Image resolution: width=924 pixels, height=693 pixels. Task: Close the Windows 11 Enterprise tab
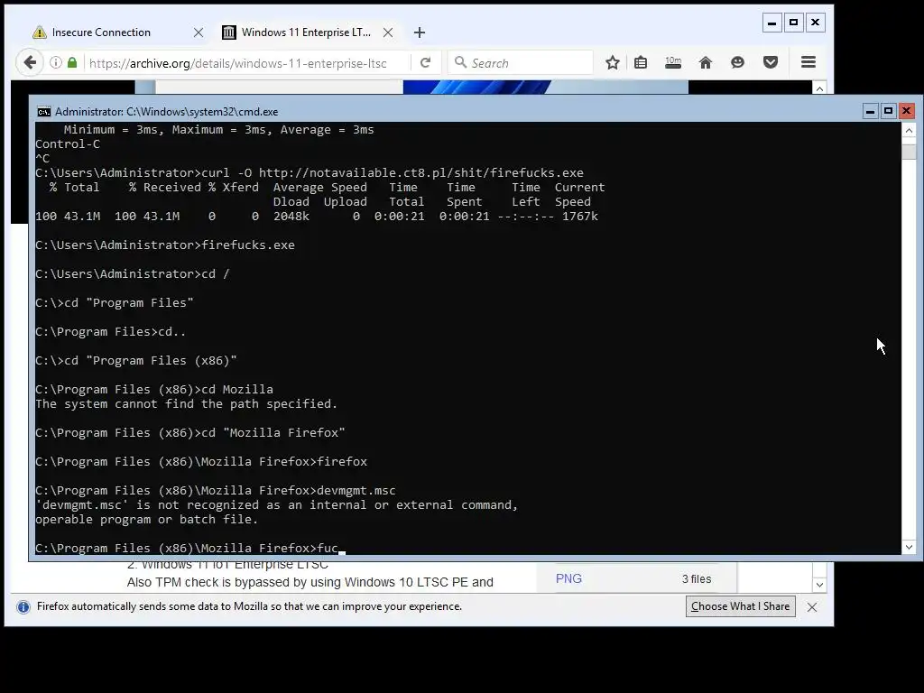388,33
